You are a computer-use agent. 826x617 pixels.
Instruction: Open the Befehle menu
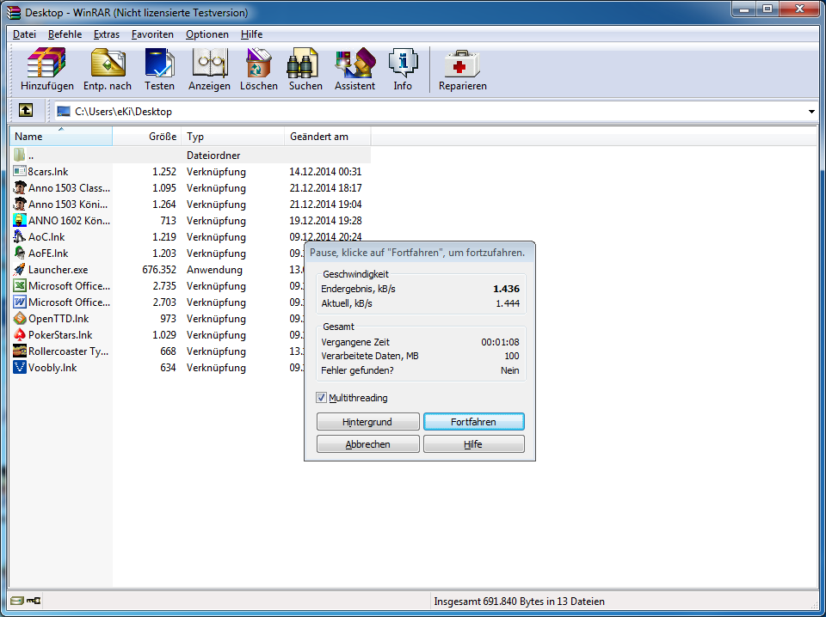[65, 34]
